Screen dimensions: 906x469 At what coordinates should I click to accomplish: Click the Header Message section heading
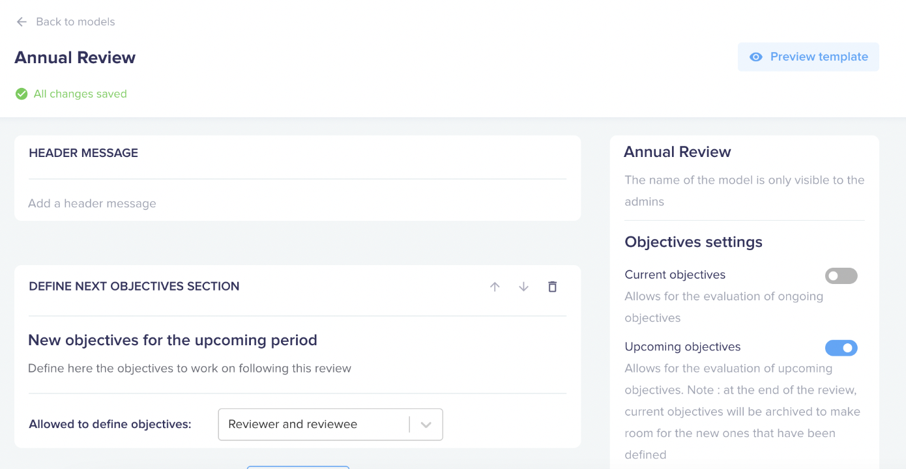pyautogui.click(x=83, y=153)
